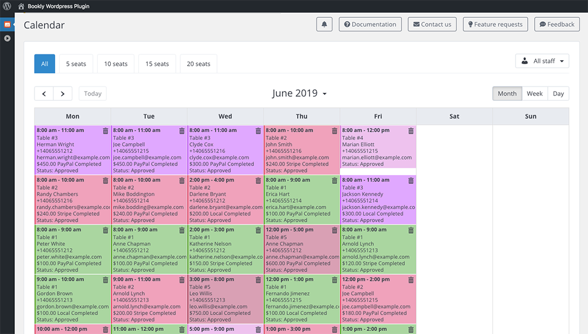Switch to Week view
Viewport: 588px width, 334px height.
click(x=535, y=93)
